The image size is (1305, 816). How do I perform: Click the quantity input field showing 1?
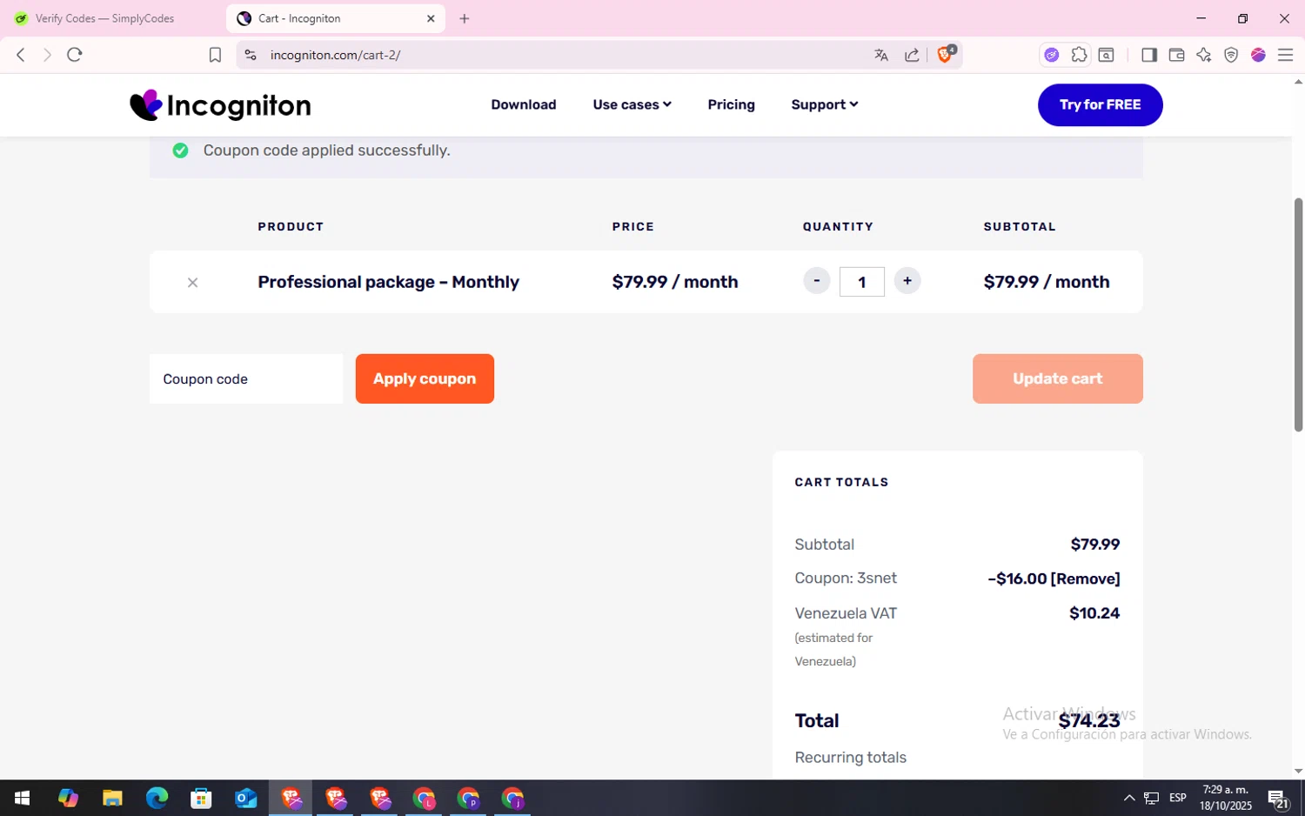coord(862,282)
